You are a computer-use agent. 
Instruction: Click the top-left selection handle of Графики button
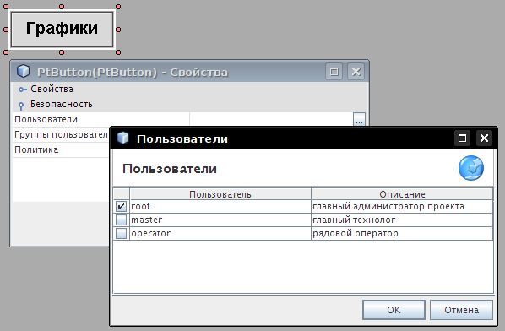tap(6, 7)
